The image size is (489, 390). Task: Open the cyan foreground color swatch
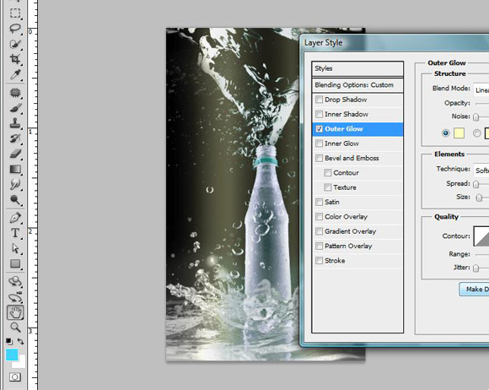point(12,355)
